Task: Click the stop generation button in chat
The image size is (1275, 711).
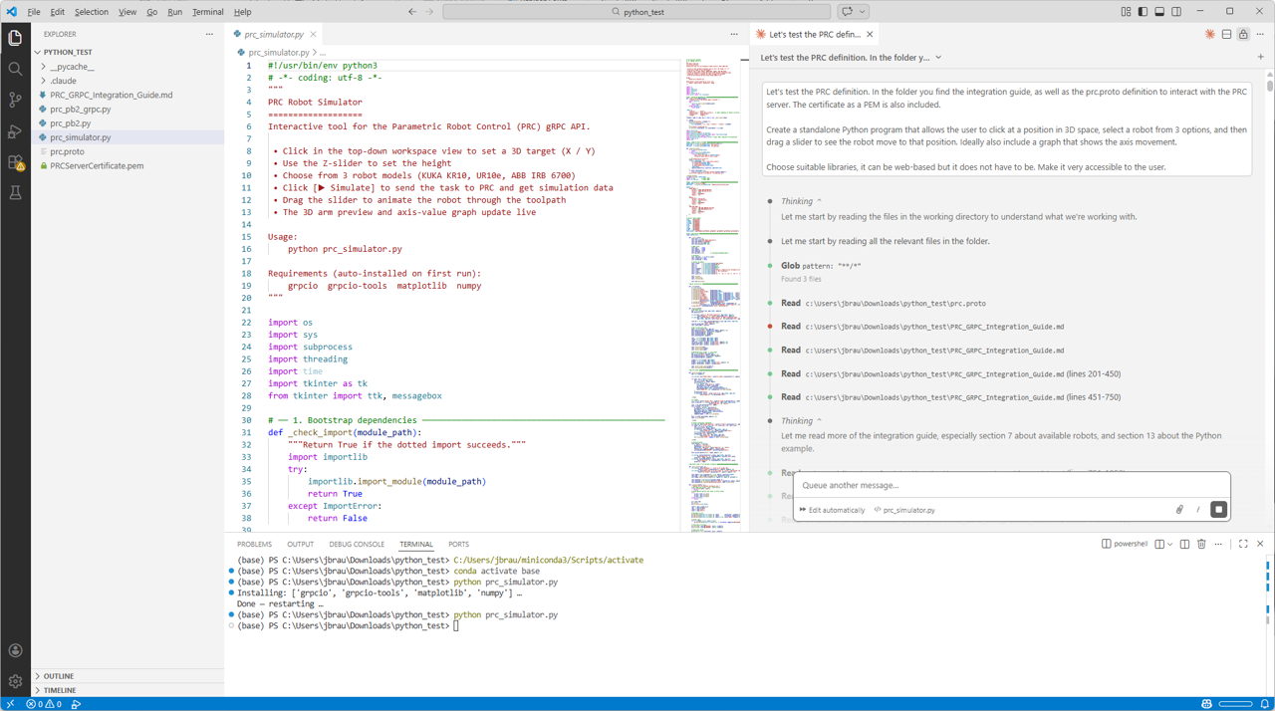Action: (1218, 510)
